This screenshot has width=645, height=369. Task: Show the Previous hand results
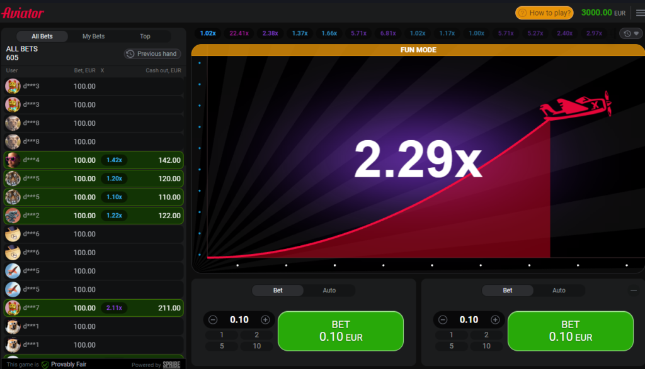(152, 54)
